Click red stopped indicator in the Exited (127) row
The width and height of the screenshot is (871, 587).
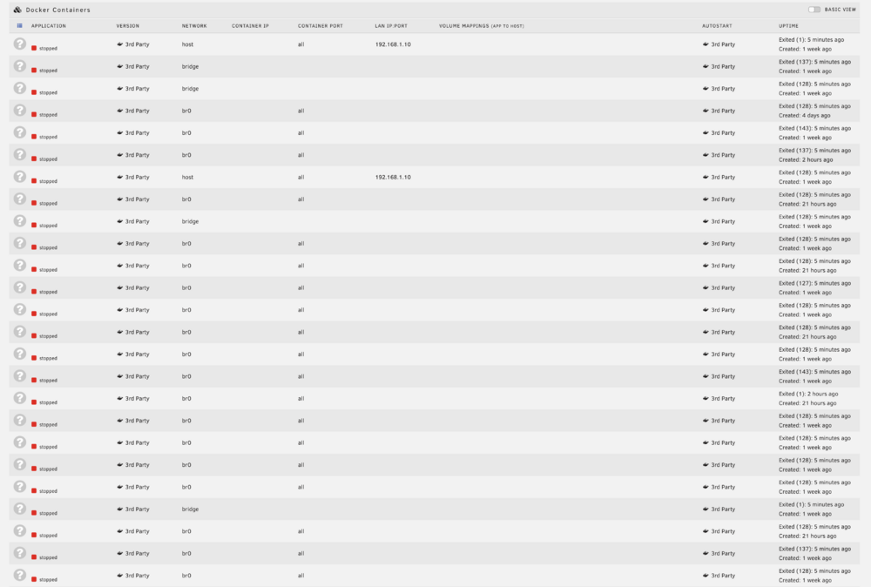coord(34,292)
